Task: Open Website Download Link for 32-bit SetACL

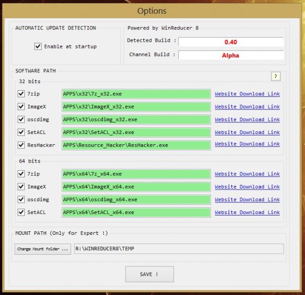Action: (247, 132)
